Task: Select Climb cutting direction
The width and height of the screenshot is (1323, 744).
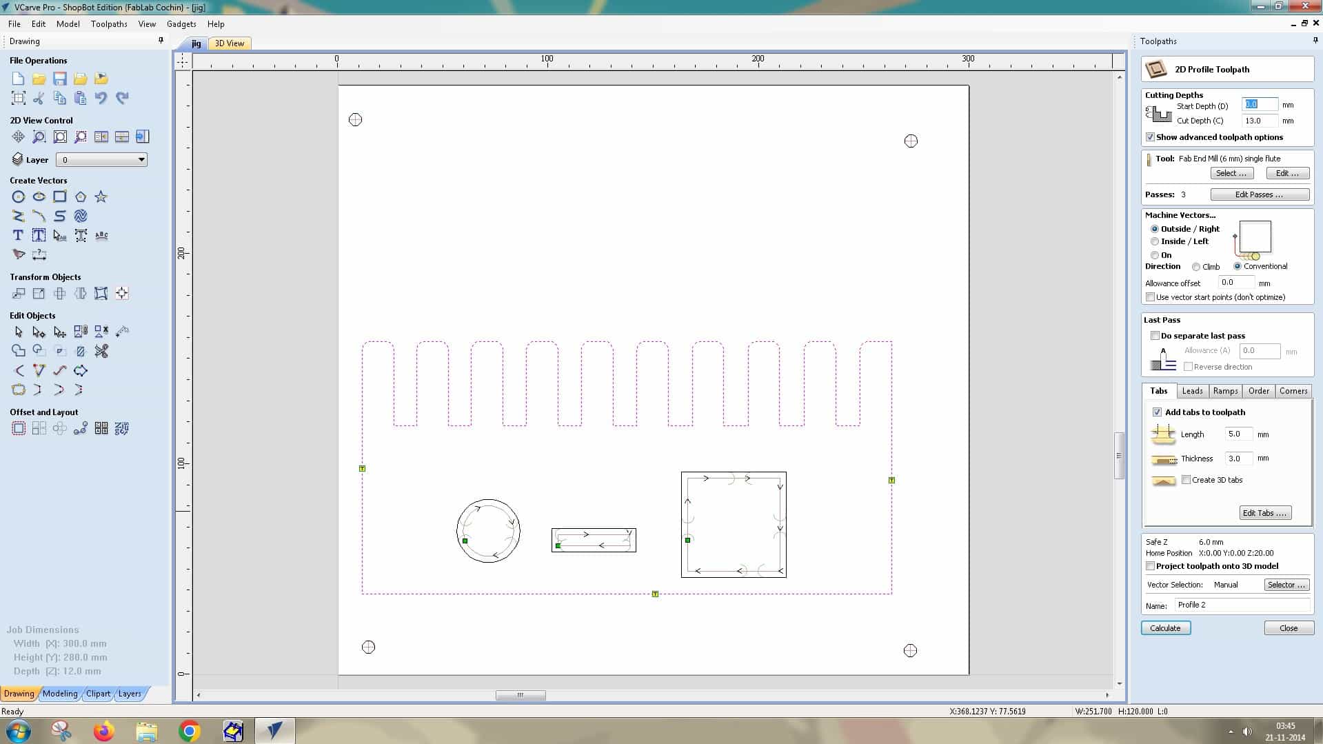Action: [x=1195, y=267]
